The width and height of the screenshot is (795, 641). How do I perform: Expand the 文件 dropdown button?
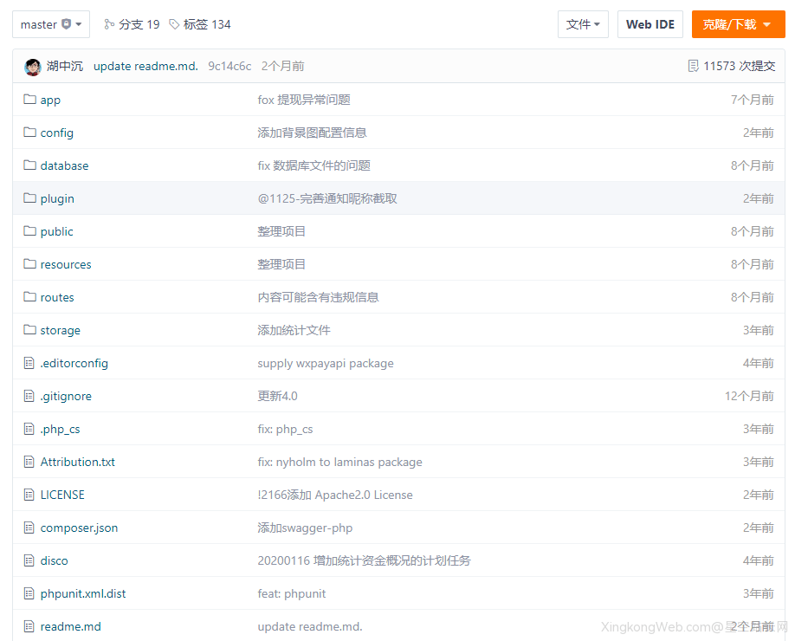click(x=583, y=24)
